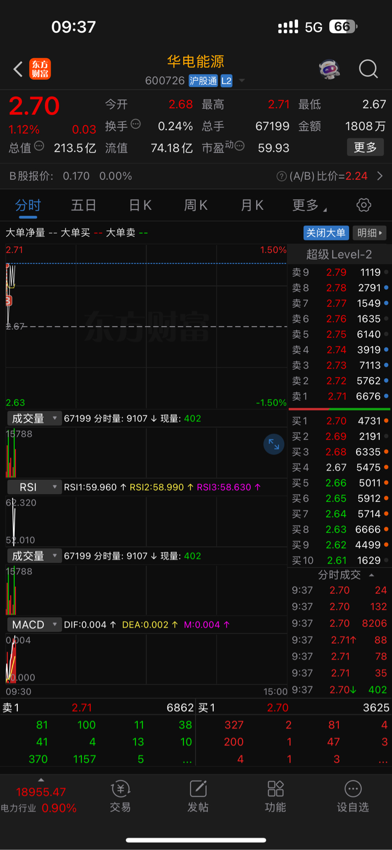Viewport: 392px width, 850px height.
Task: Open (A/B)比价 chevron arrow
Action: (x=380, y=176)
